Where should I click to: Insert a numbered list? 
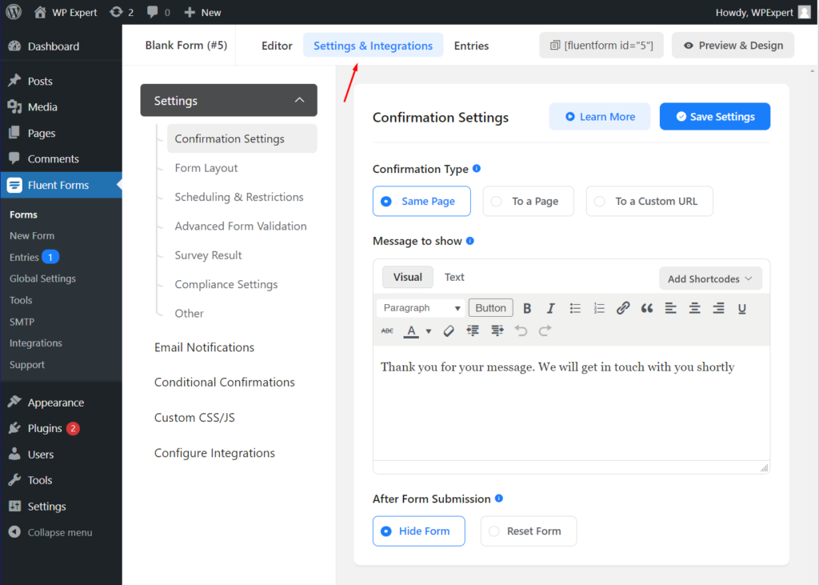[x=599, y=308]
